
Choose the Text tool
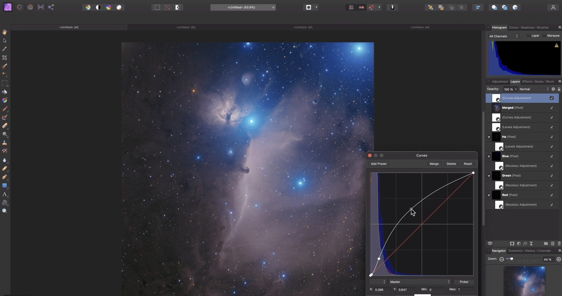coord(5,194)
